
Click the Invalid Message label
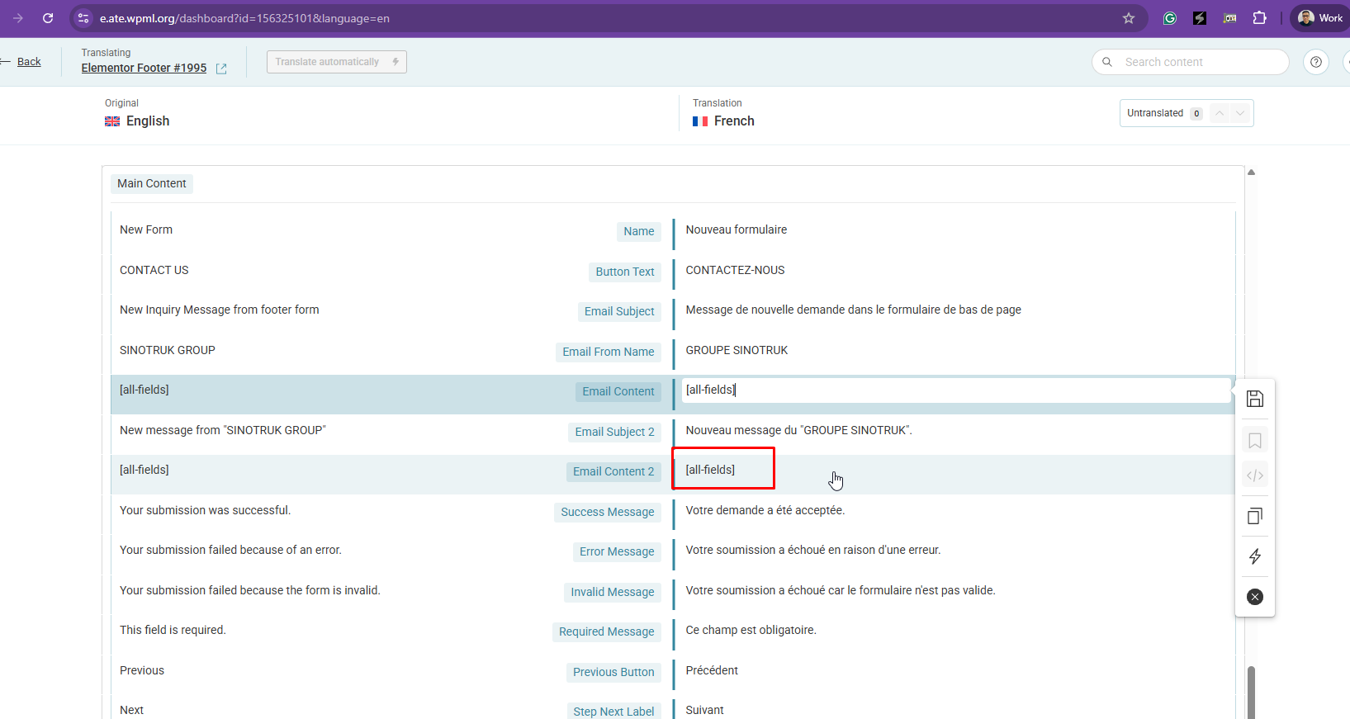pos(613,592)
